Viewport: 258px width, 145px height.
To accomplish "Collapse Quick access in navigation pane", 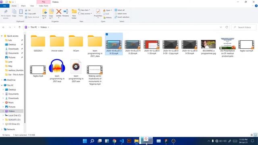I will [x=2, y=36].
